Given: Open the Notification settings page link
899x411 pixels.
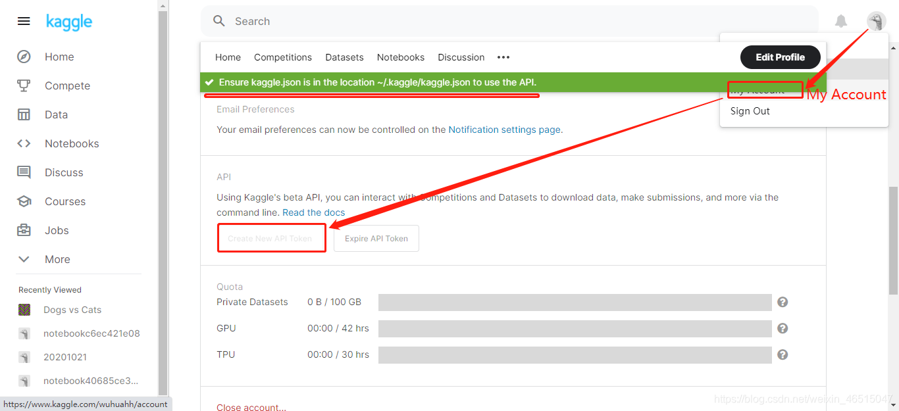Looking at the screenshot, I should [505, 130].
